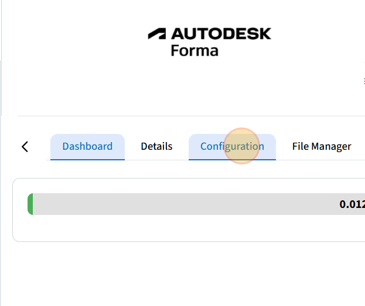Image resolution: width=365 pixels, height=306 pixels.
Task: Go back using the left chevron arrow
Action: (x=25, y=147)
